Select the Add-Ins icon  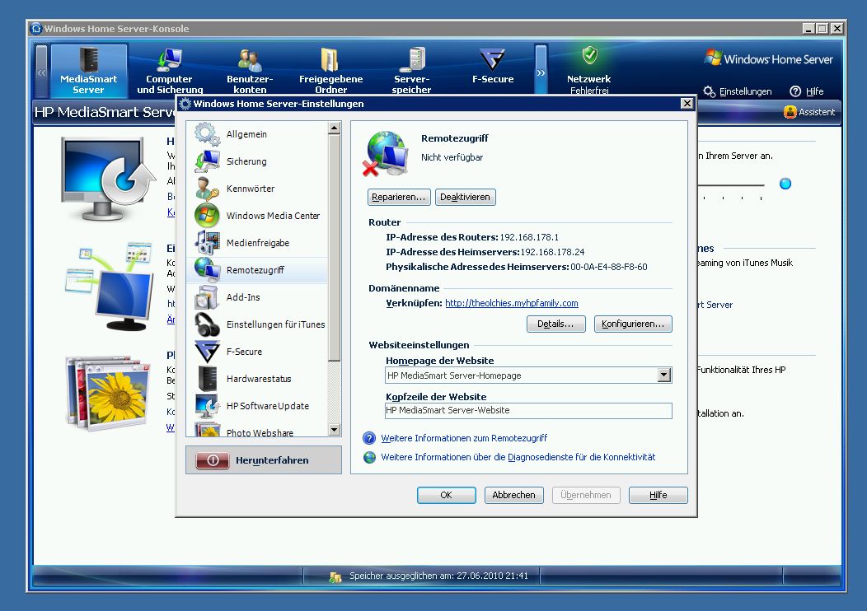click(207, 296)
